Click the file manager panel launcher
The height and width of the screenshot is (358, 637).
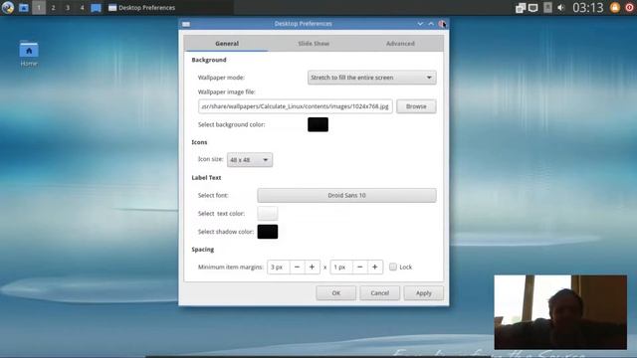tap(24, 8)
